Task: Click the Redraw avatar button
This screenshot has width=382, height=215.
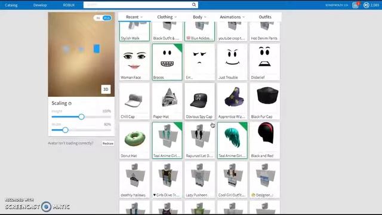Action: (107, 143)
